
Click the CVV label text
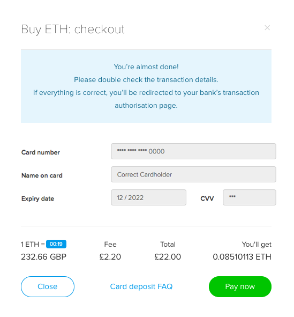207,198
